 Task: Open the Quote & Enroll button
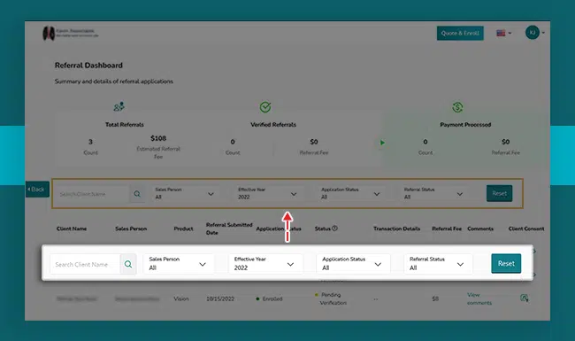[x=460, y=33]
